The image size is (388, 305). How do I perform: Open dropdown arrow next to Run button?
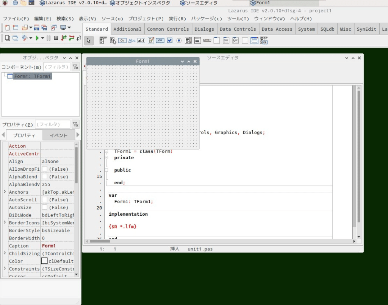tap(42, 38)
